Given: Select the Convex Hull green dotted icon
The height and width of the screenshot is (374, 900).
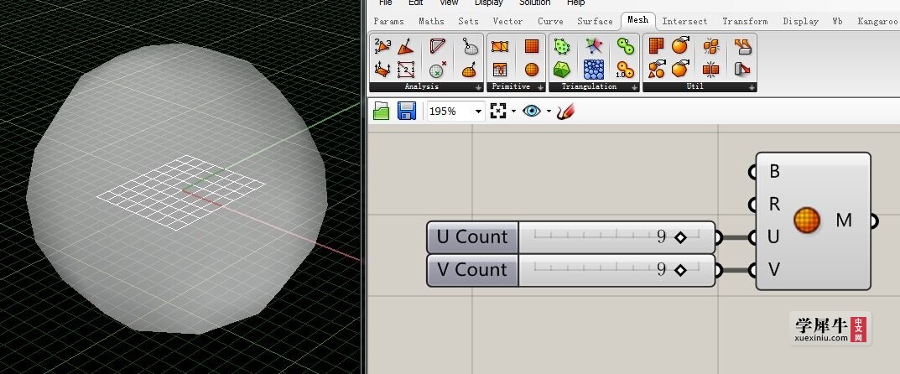Looking at the screenshot, I should 562,46.
